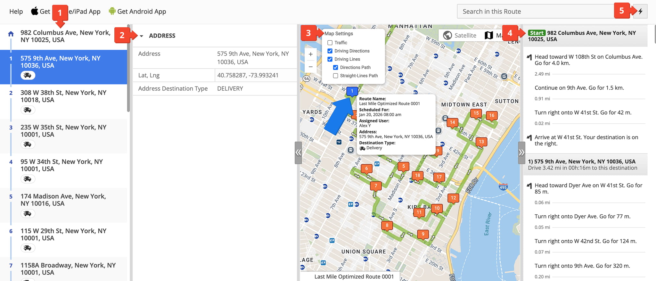Click the Search in this Route field

pos(535,12)
